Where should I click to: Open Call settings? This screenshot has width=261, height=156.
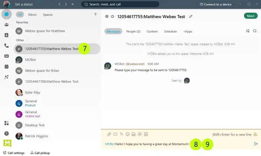(14, 153)
